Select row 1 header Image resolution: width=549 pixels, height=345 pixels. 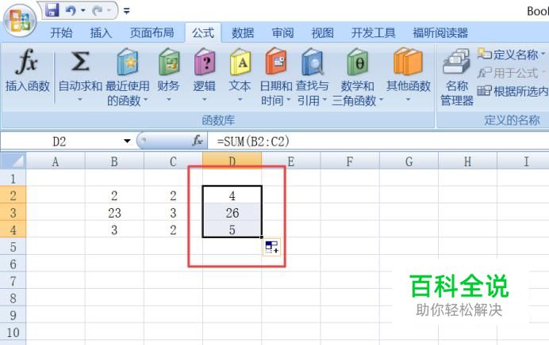click(x=13, y=179)
